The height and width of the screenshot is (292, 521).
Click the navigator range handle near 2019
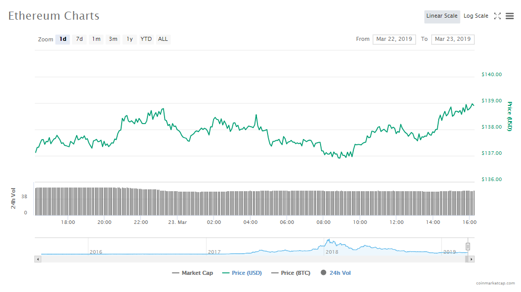pyautogui.click(x=467, y=246)
